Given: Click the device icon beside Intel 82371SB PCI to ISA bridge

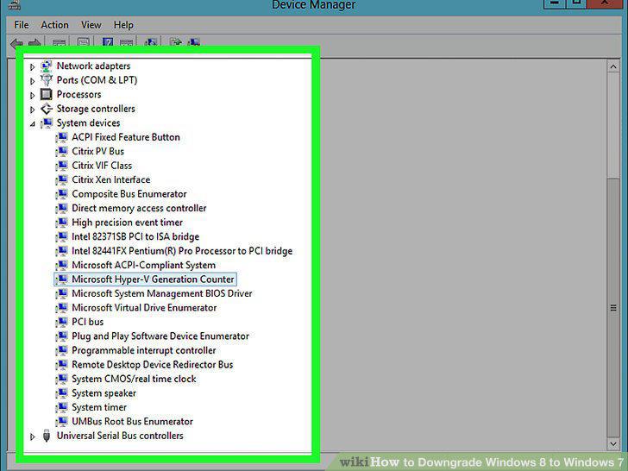Looking at the screenshot, I should coord(62,236).
